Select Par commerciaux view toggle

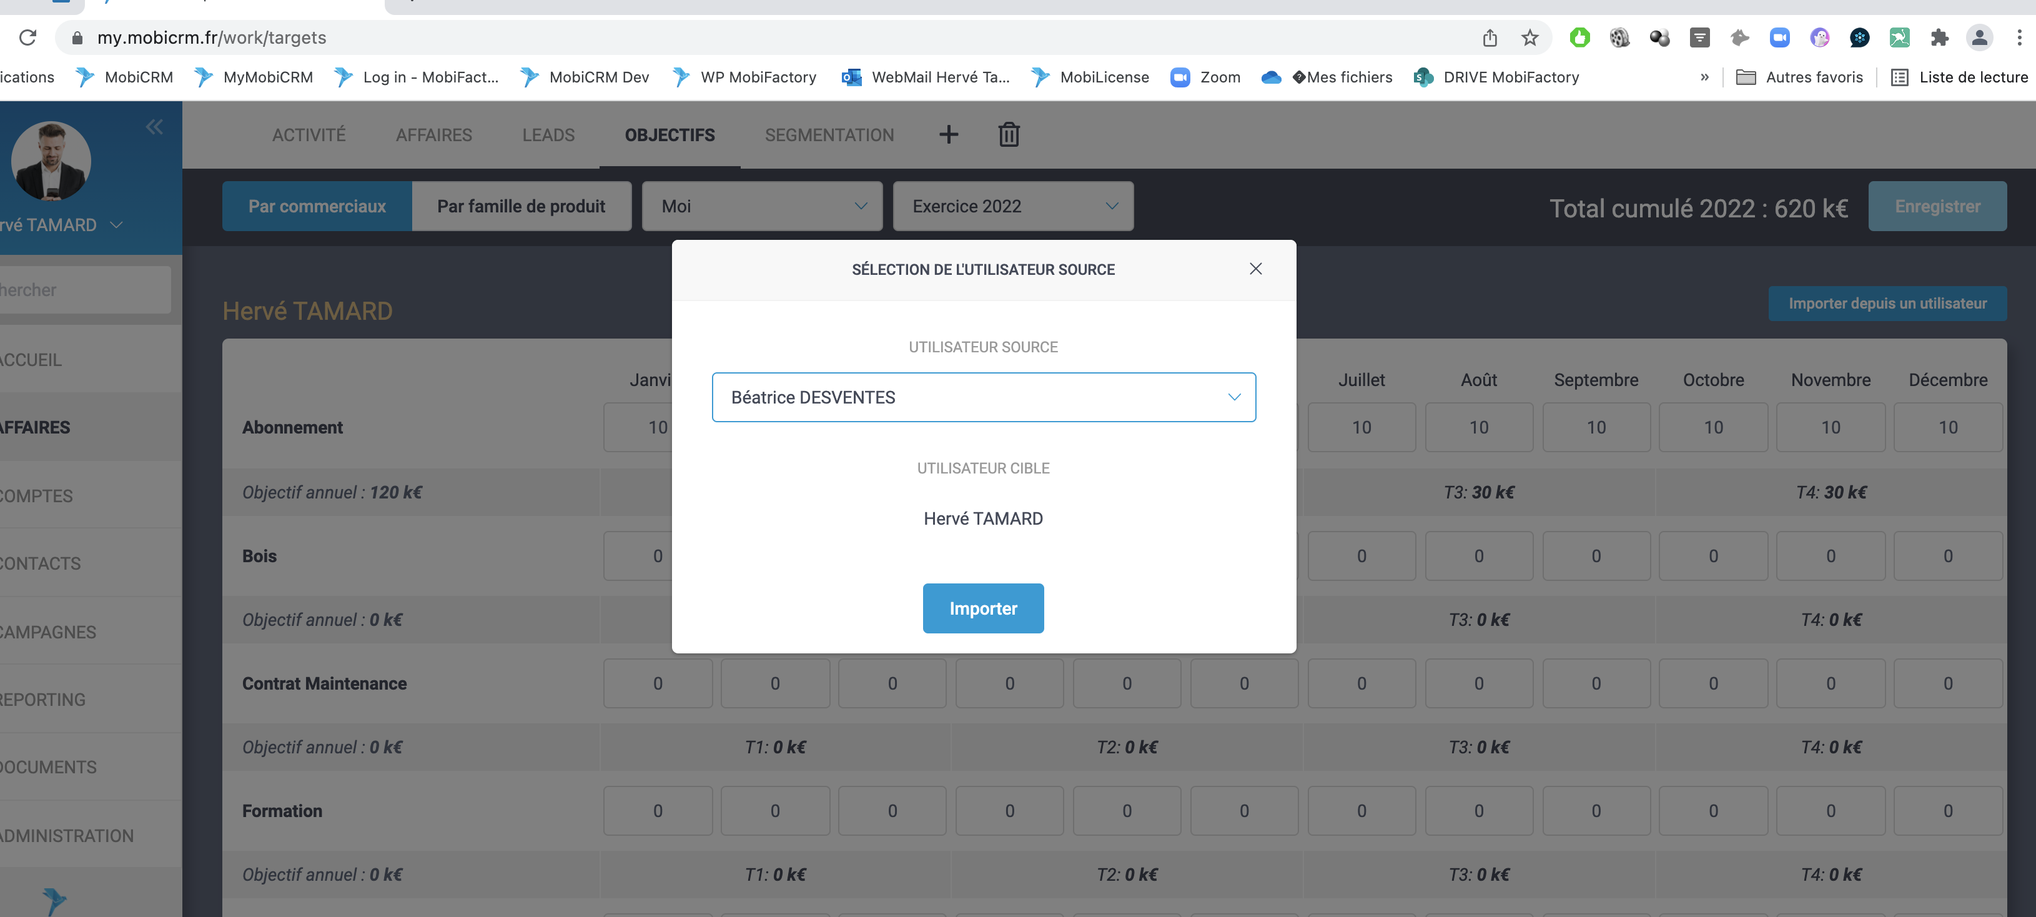(317, 206)
